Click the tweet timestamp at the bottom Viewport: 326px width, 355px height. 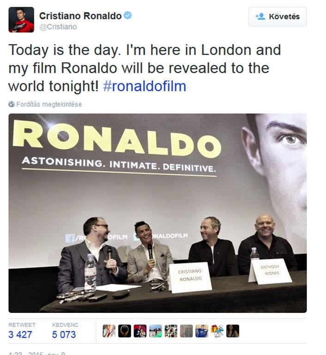[37, 353]
